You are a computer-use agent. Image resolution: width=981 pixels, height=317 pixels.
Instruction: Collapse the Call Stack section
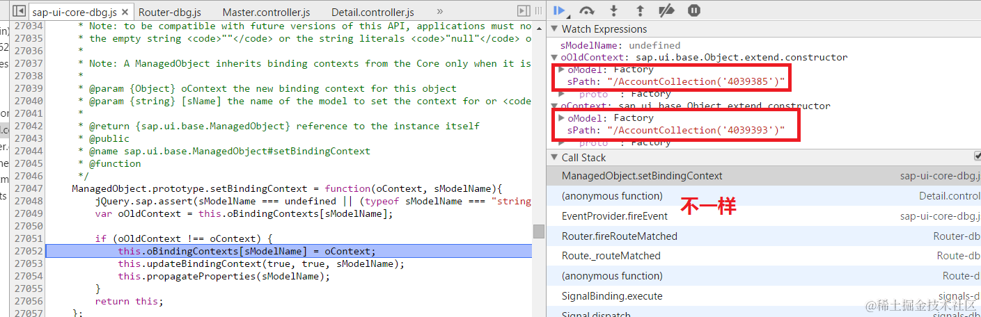pyautogui.click(x=554, y=158)
